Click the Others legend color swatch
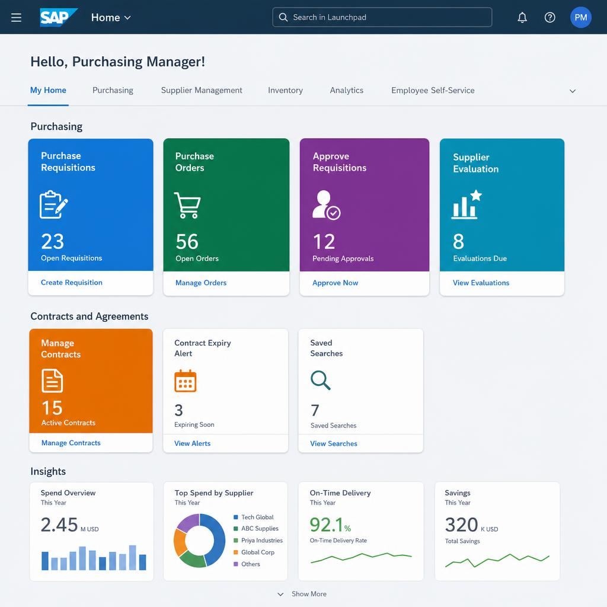Image resolution: width=607 pixels, height=607 pixels. (x=236, y=564)
